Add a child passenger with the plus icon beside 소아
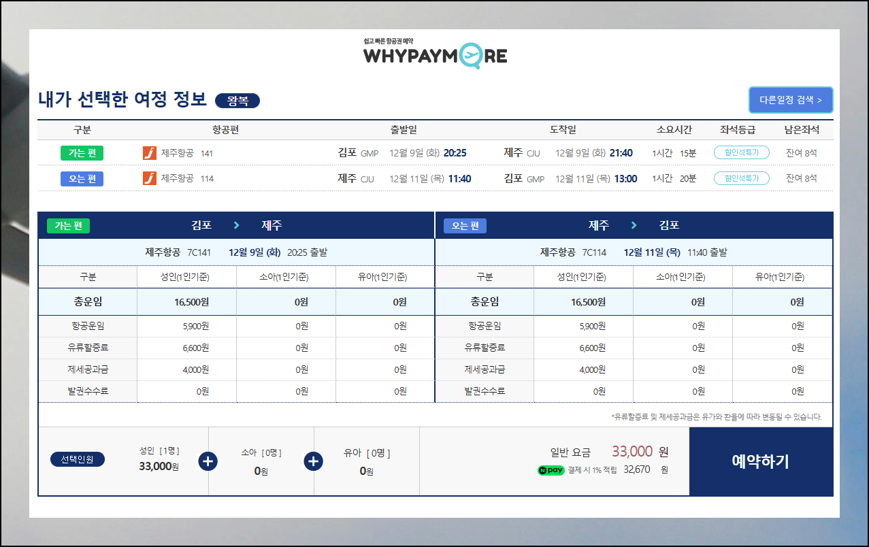The width and height of the screenshot is (869, 547). point(208,461)
